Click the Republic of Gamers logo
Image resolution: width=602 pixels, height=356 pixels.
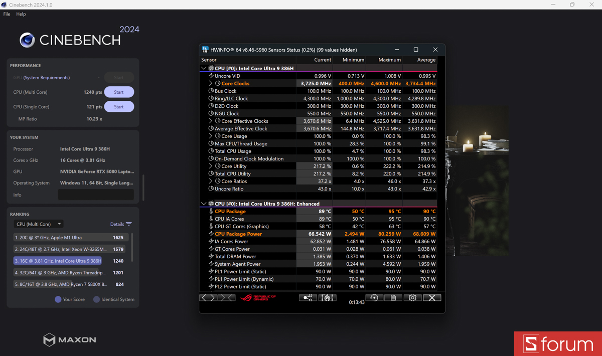click(259, 298)
